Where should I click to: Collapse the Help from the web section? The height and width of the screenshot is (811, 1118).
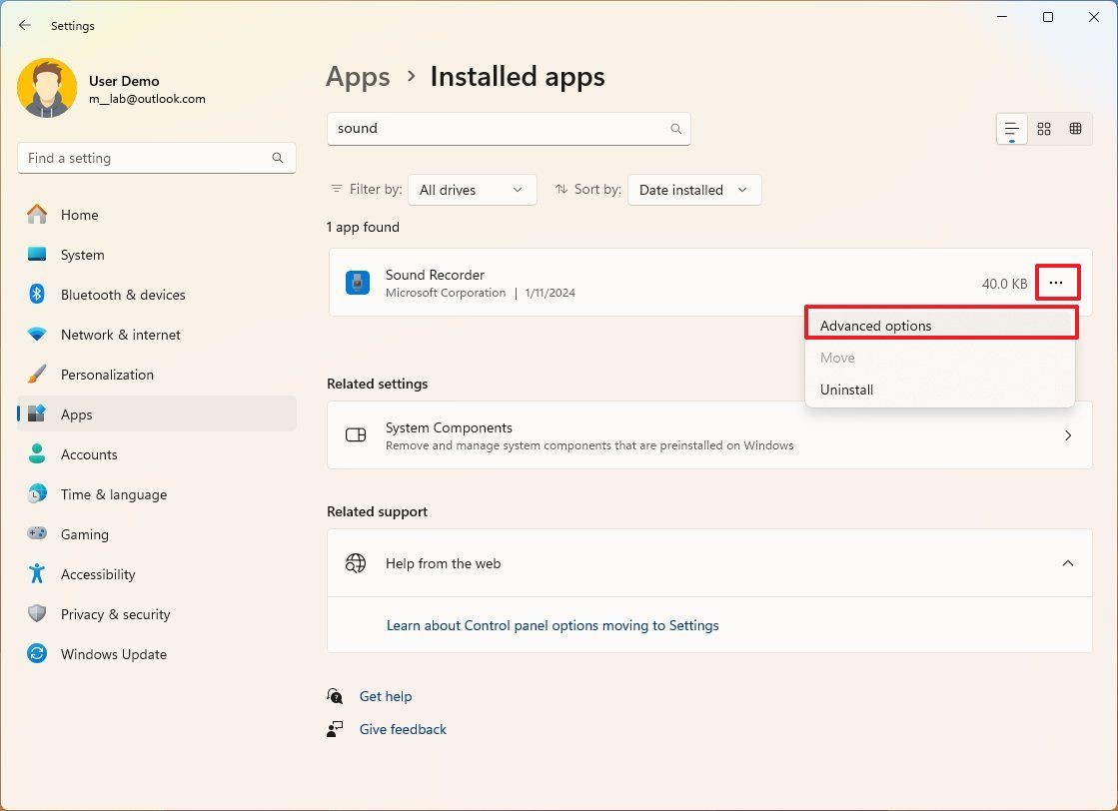[1068, 563]
